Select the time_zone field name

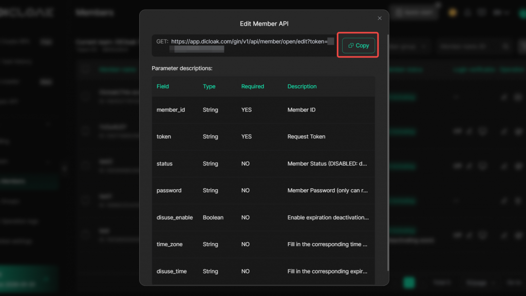click(170, 244)
